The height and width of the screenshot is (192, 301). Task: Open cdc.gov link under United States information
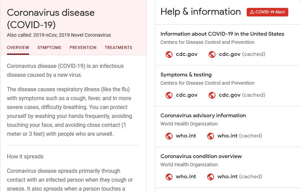(187, 54)
